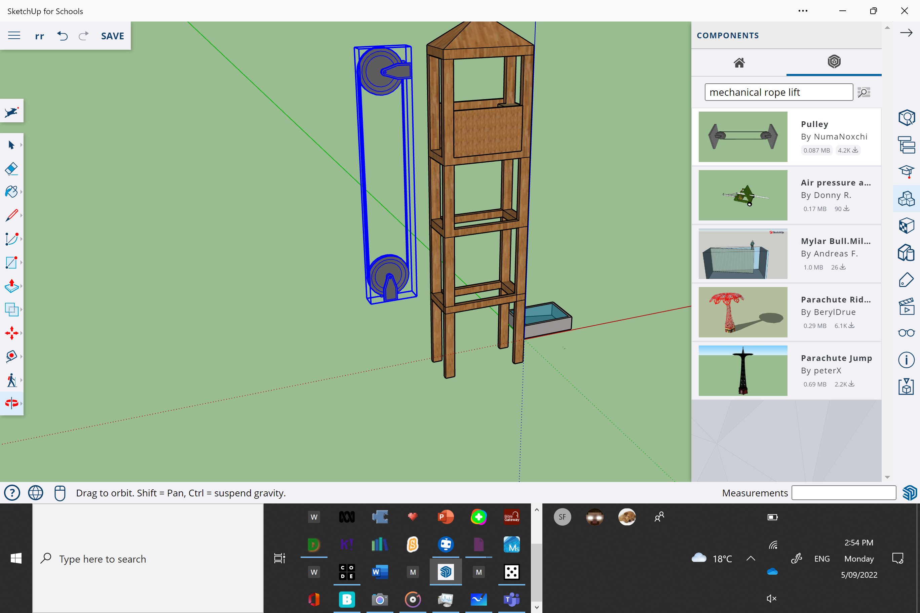This screenshot has height=613, width=920.
Task: Open the hamburger main menu
Action: tap(14, 35)
